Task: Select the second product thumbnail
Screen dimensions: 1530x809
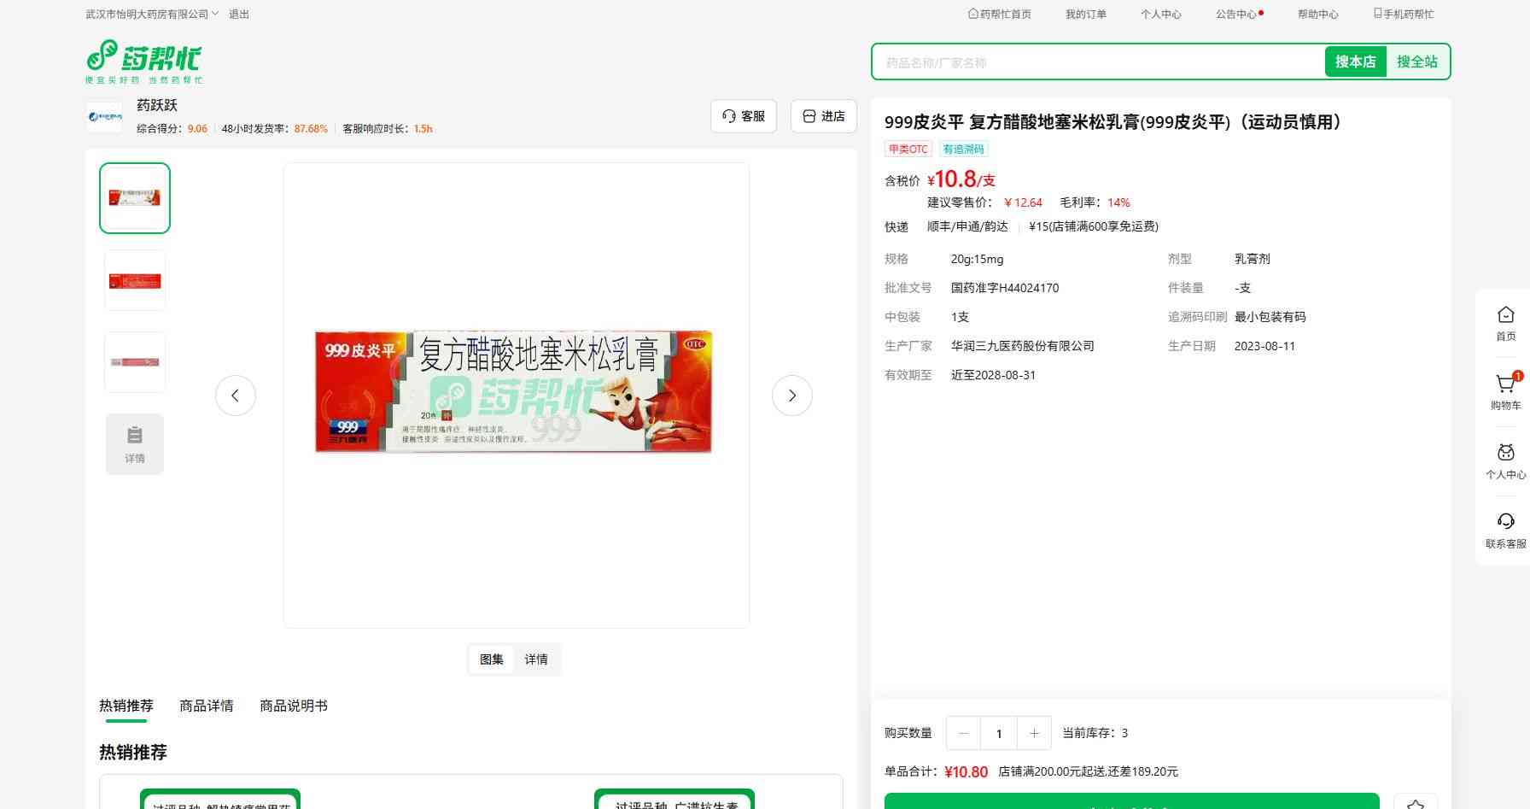Action: 135,280
